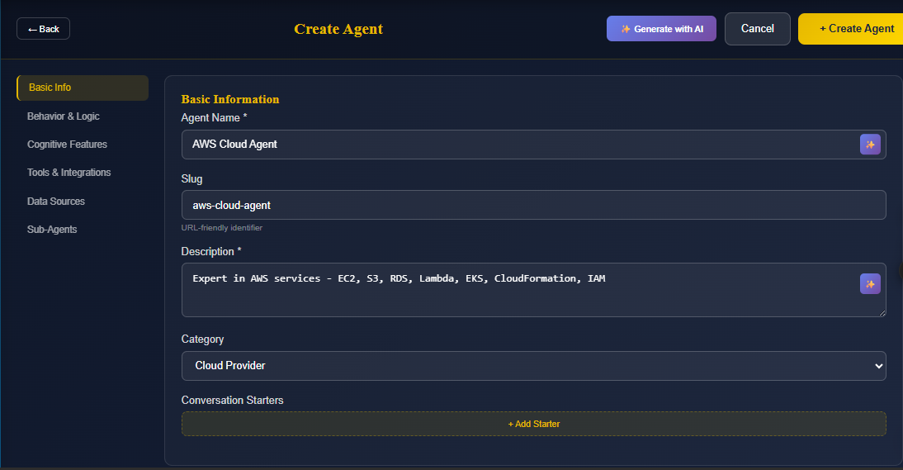Go to Tools & Integrations section
The width and height of the screenshot is (903, 470).
[x=69, y=173]
